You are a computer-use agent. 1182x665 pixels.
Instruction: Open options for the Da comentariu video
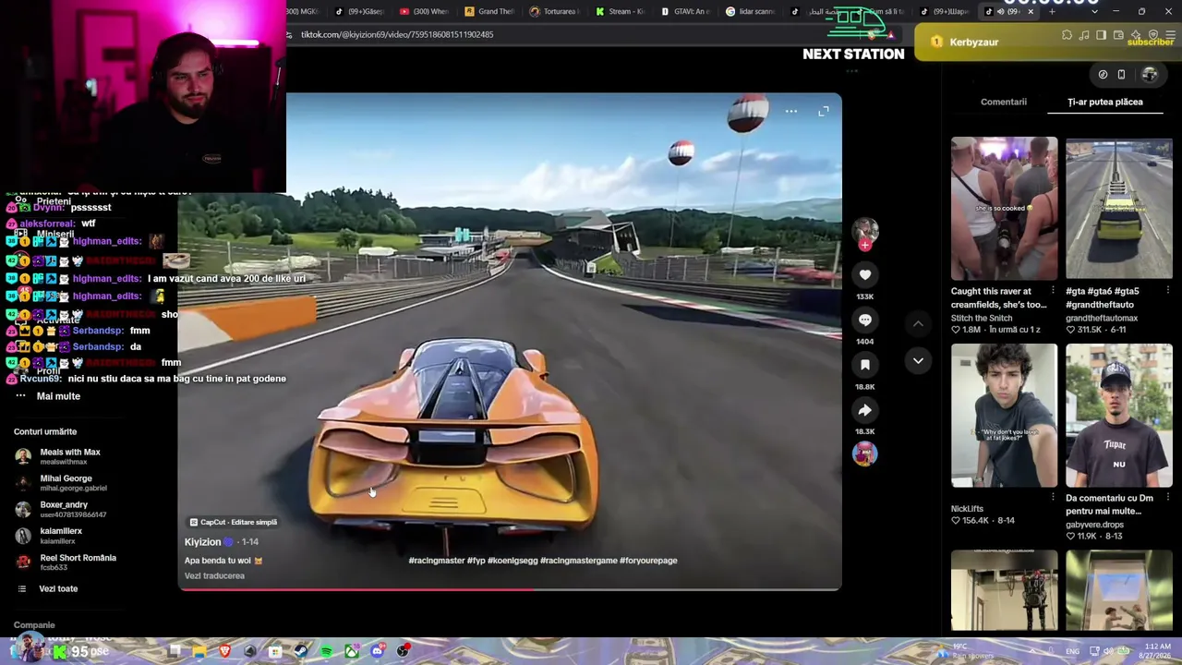coord(1167,498)
